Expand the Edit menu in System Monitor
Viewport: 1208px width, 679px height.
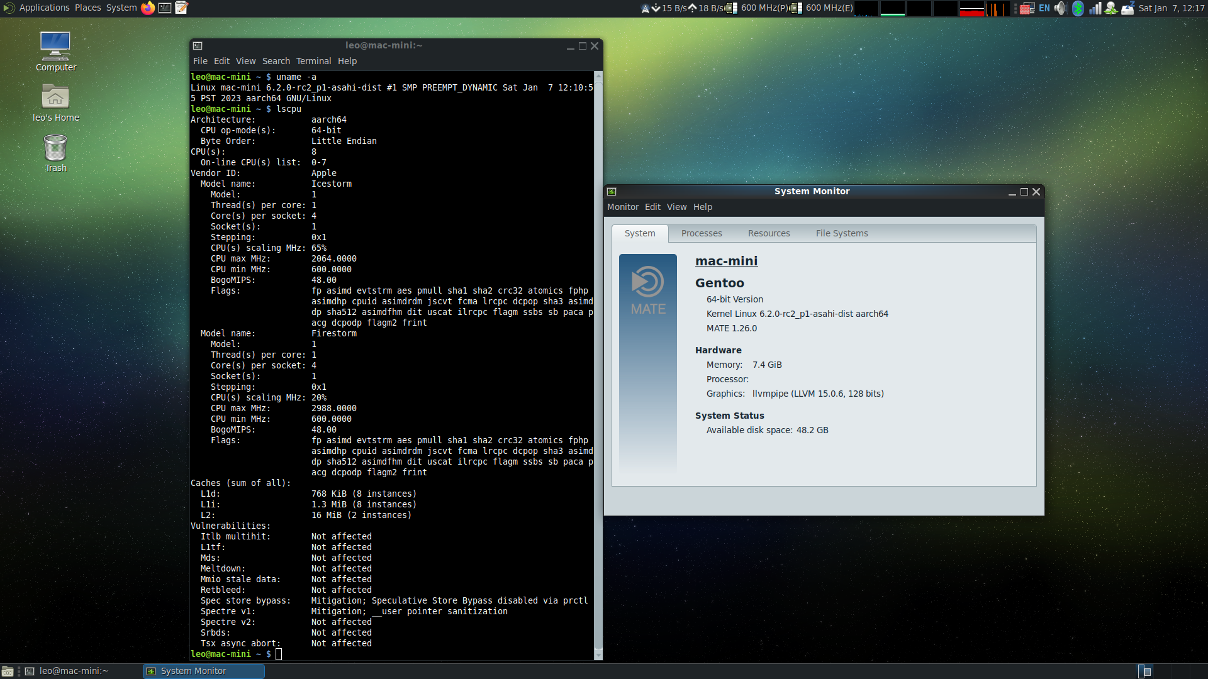pyautogui.click(x=653, y=206)
